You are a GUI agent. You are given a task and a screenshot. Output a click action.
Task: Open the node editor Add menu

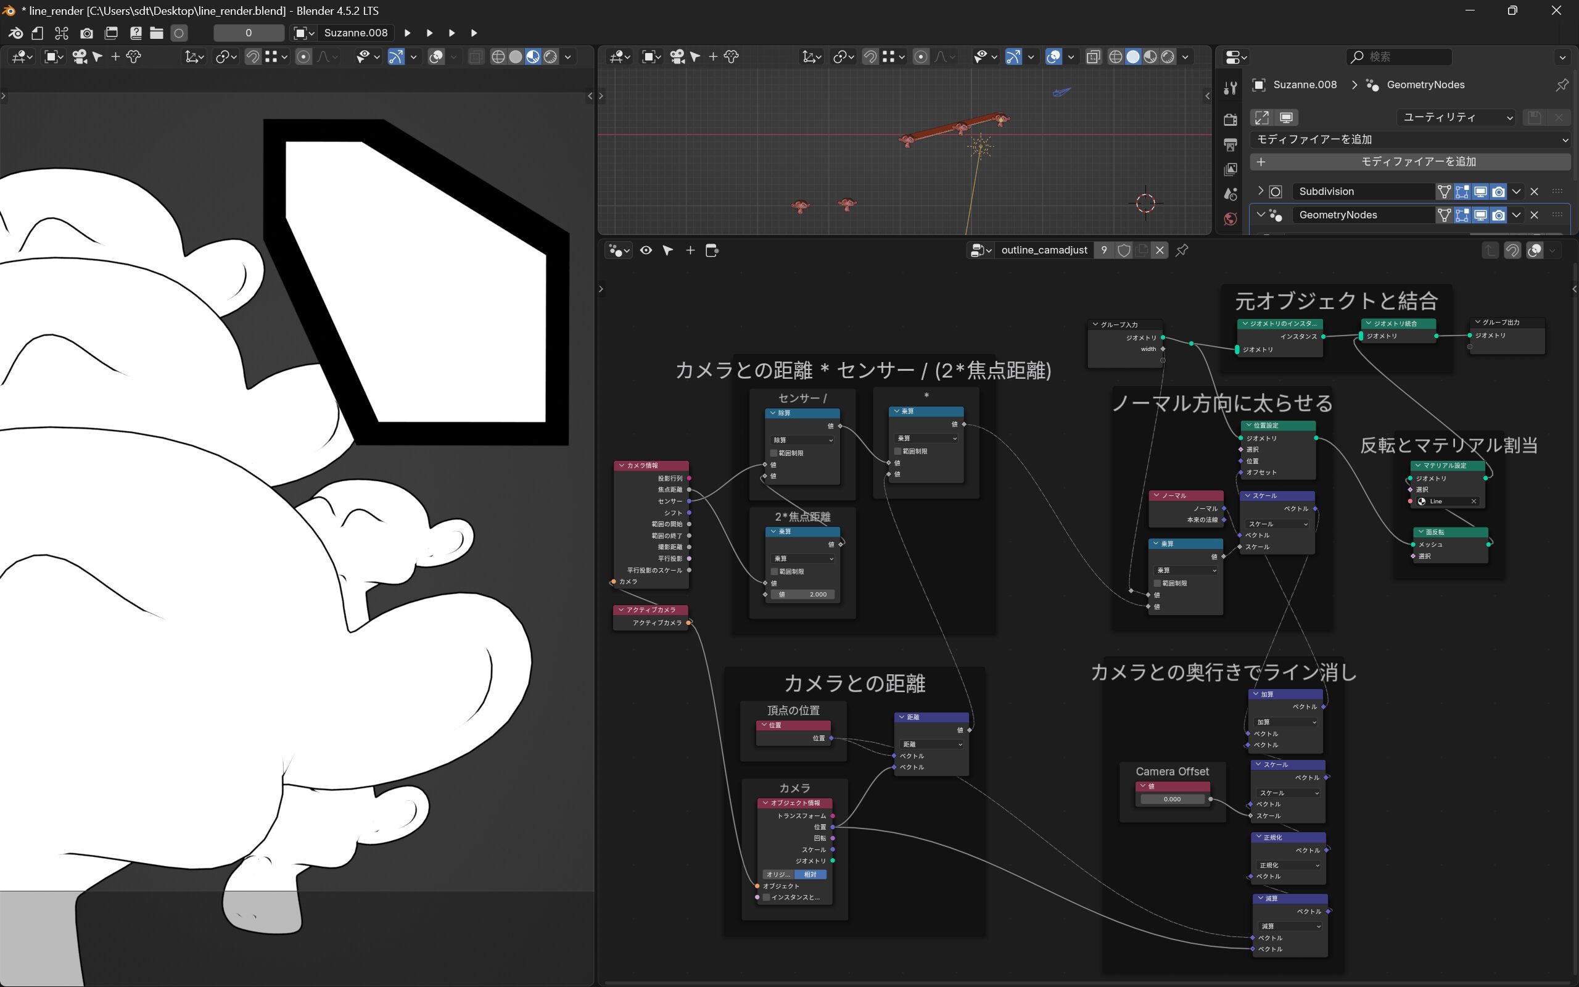click(690, 250)
